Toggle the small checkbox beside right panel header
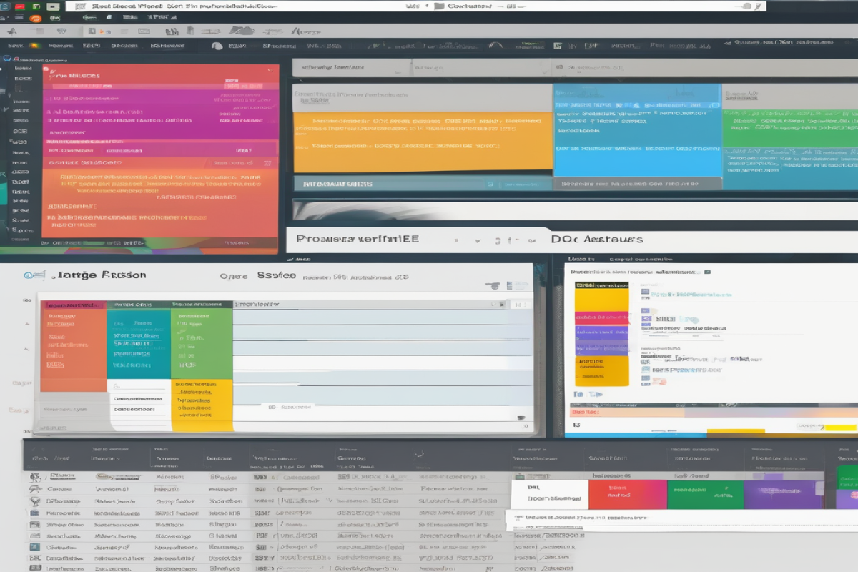 (x=707, y=272)
